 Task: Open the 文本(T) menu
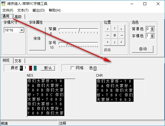coord(23,10)
